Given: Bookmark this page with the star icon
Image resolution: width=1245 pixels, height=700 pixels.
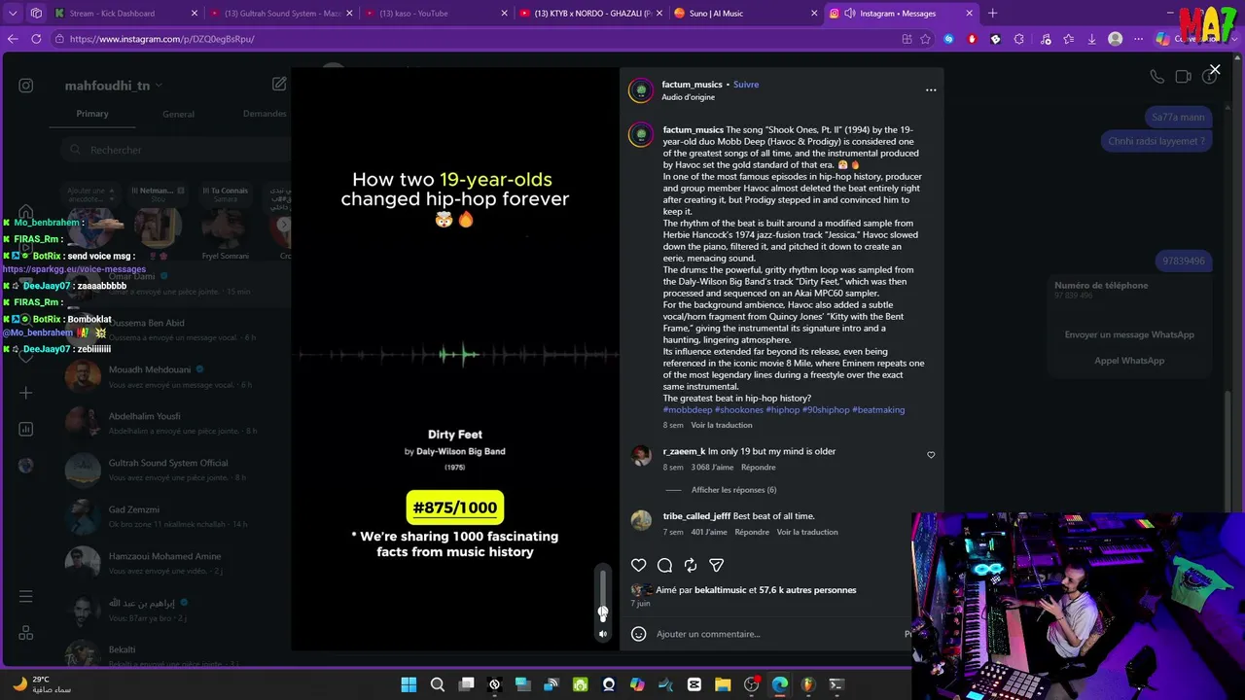Looking at the screenshot, I should [927, 39].
